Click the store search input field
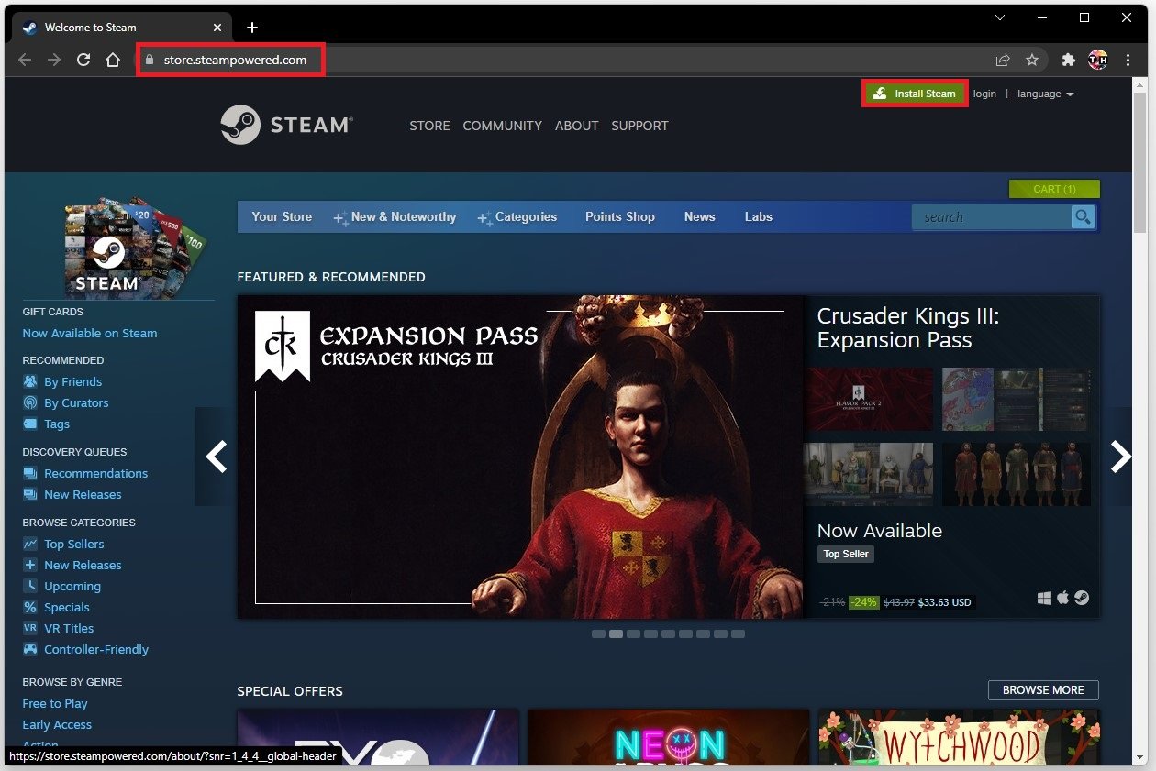 (991, 217)
